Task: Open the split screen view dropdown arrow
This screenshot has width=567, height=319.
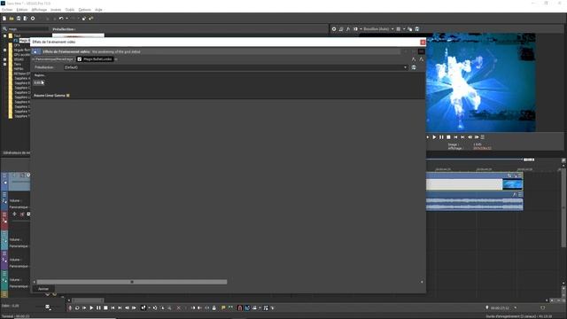Action: pyautogui.click(x=361, y=29)
